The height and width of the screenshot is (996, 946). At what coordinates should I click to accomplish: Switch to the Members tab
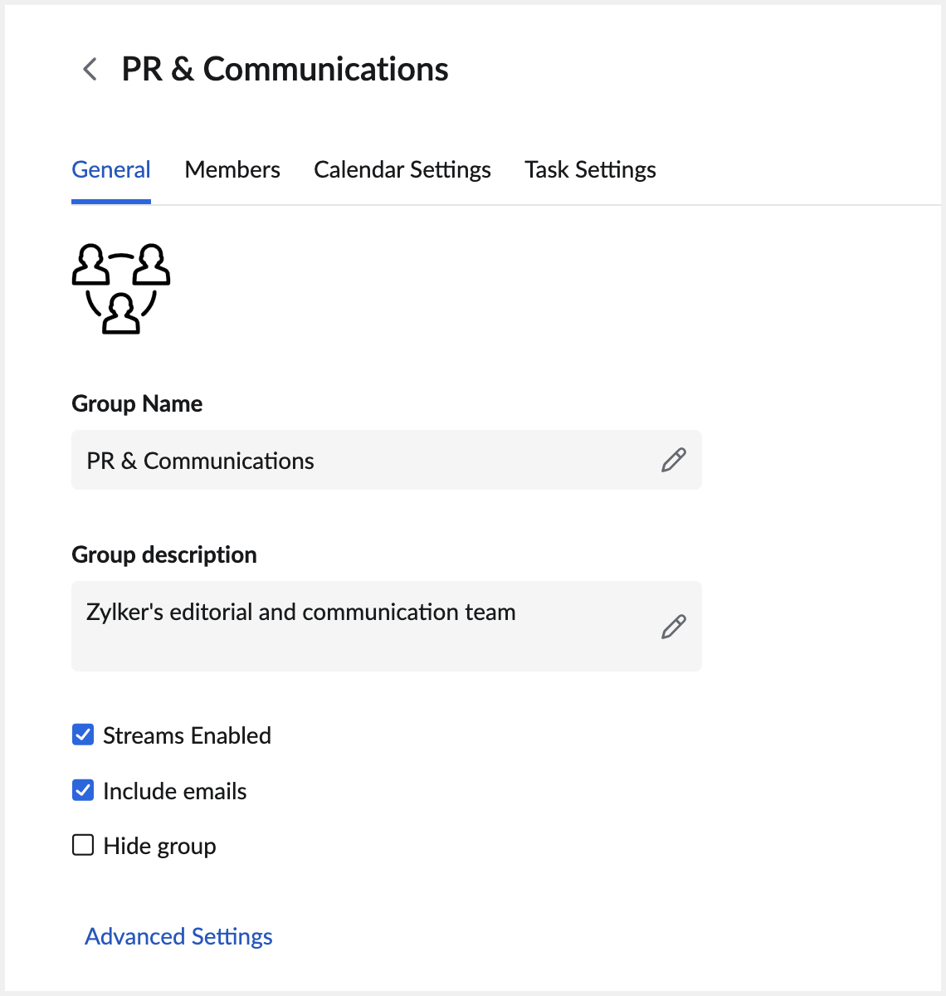pos(232,169)
